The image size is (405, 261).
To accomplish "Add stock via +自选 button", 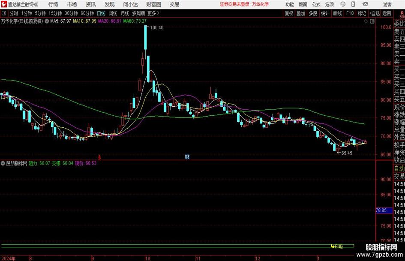I will [x=375, y=13].
